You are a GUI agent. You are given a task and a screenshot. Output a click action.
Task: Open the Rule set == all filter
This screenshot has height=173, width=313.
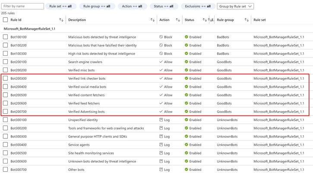point(60,6)
